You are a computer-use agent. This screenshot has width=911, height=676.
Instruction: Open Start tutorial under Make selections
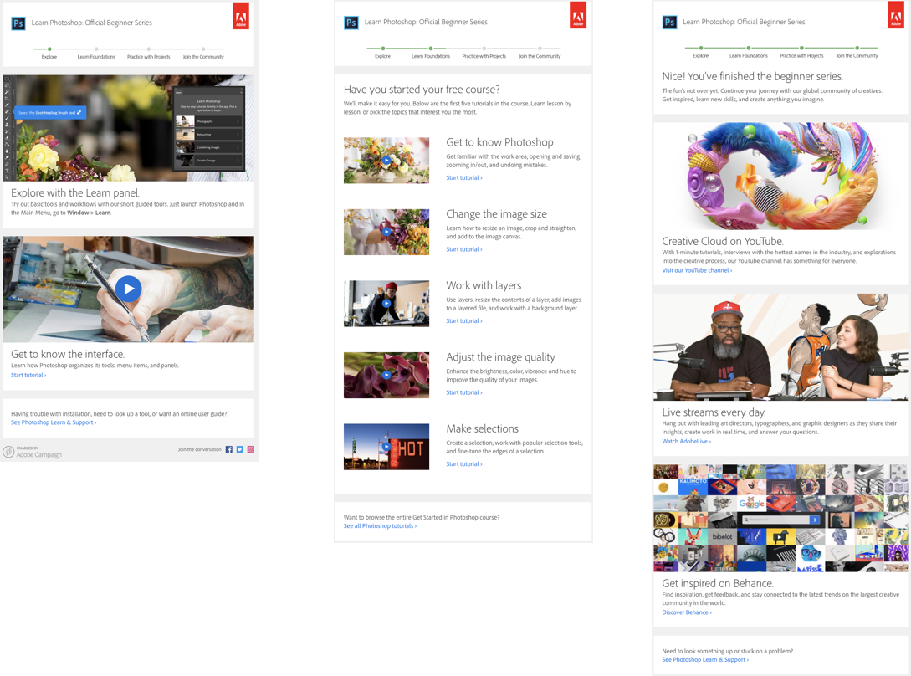[464, 463]
